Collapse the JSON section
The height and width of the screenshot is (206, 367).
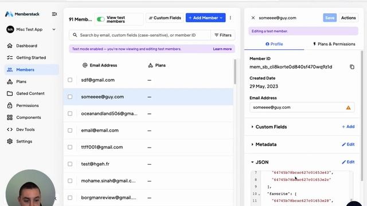tap(252, 162)
